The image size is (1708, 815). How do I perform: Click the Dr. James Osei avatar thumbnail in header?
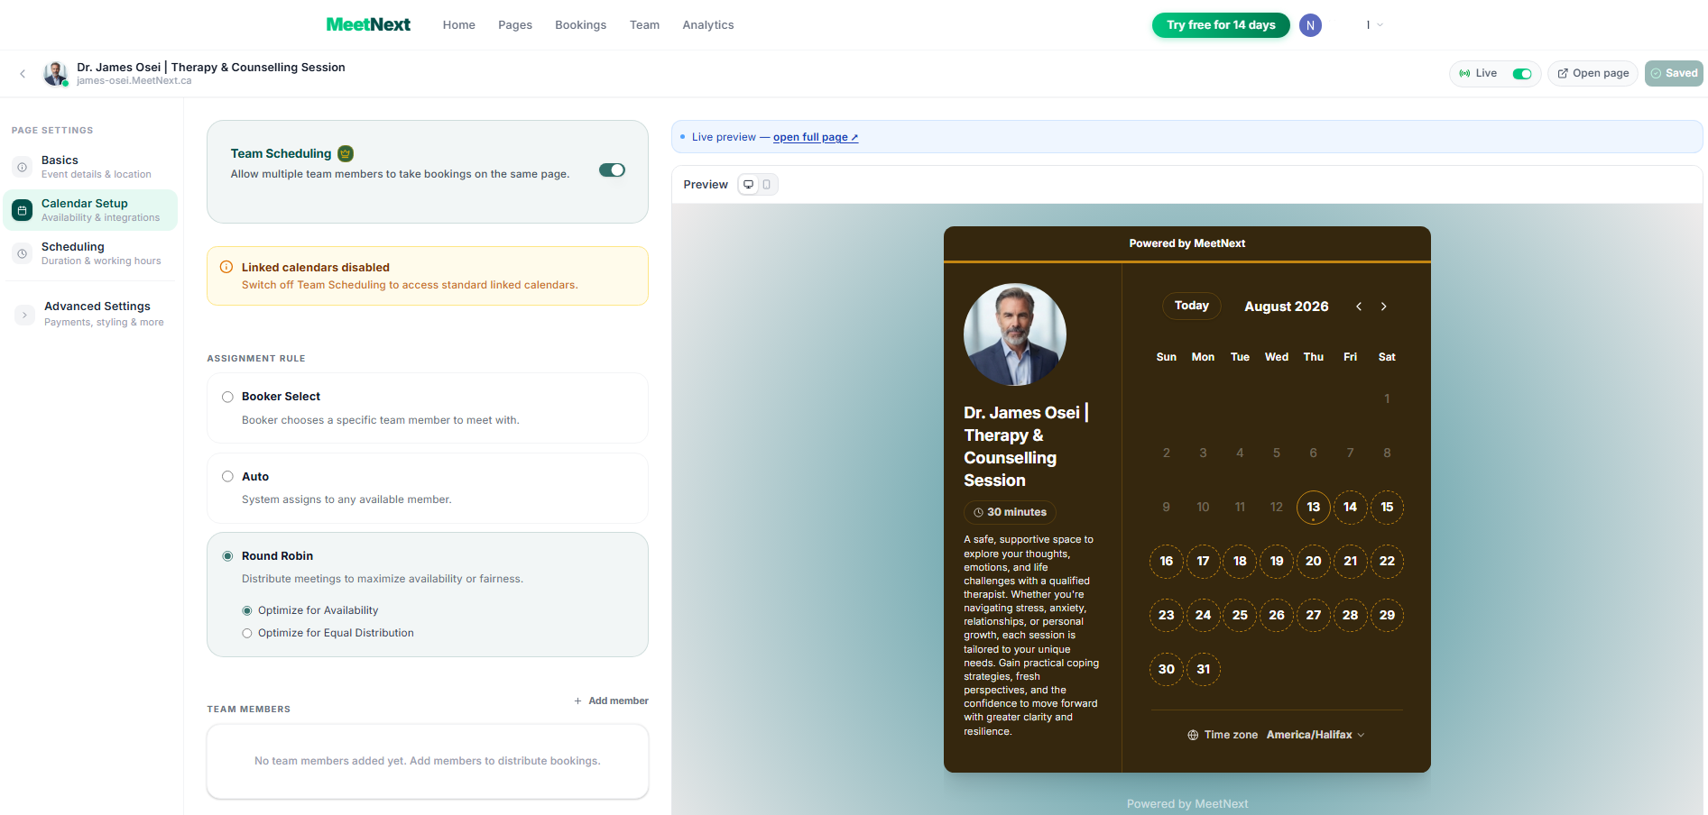tap(56, 73)
